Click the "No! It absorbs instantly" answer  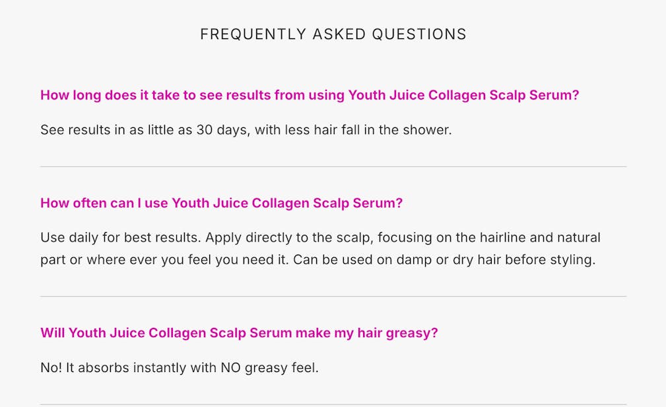coord(179,368)
